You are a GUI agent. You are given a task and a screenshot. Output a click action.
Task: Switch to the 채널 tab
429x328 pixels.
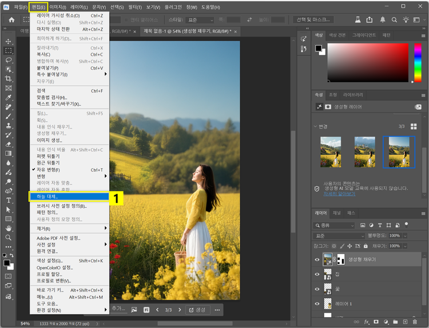click(x=337, y=213)
